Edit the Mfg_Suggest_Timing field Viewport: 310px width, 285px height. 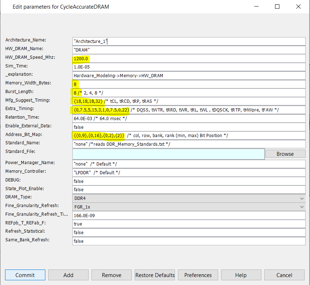189,101
